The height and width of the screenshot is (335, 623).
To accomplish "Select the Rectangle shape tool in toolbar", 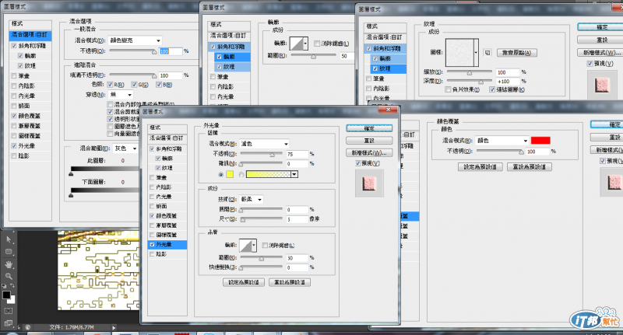I will click(9, 252).
